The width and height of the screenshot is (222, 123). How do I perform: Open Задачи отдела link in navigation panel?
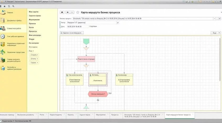click(x=35, y=16)
